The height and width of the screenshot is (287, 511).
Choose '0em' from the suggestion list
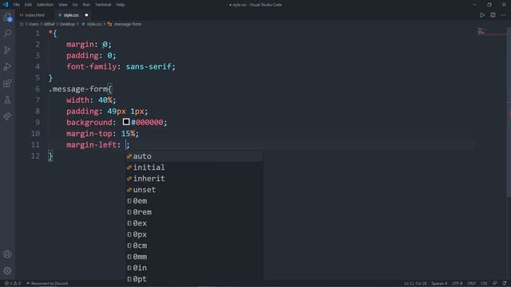(194, 201)
